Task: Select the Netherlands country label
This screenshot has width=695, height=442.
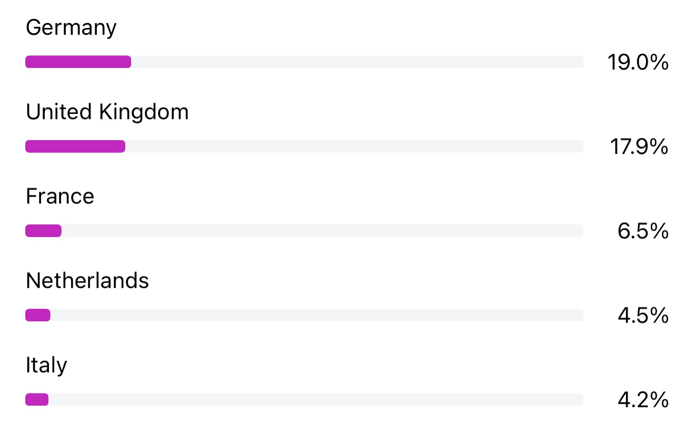Action: coord(87,281)
